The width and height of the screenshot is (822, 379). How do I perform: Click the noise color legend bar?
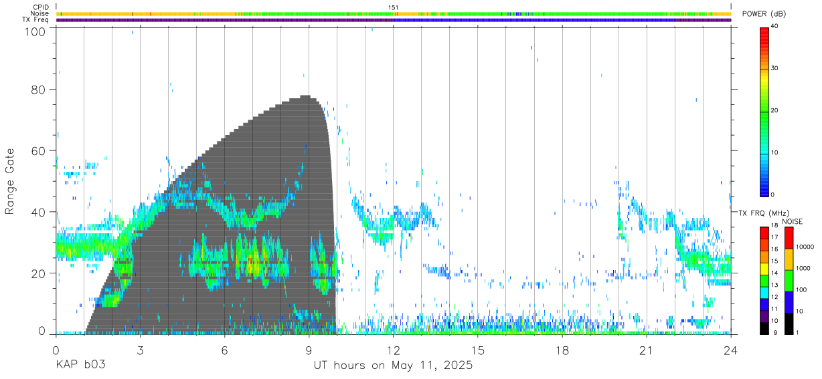point(789,281)
